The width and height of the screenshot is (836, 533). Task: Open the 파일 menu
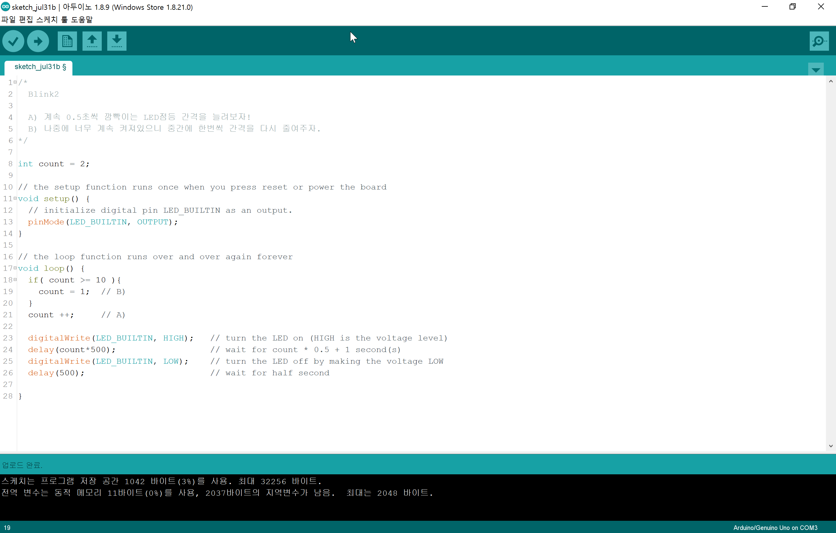8,20
